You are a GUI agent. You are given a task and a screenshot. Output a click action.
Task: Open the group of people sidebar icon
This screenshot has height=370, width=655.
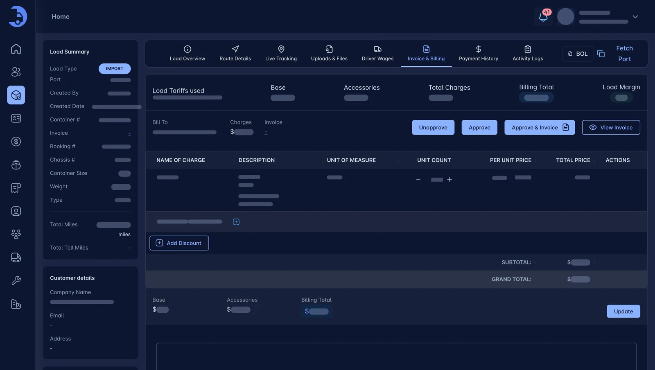[16, 234]
